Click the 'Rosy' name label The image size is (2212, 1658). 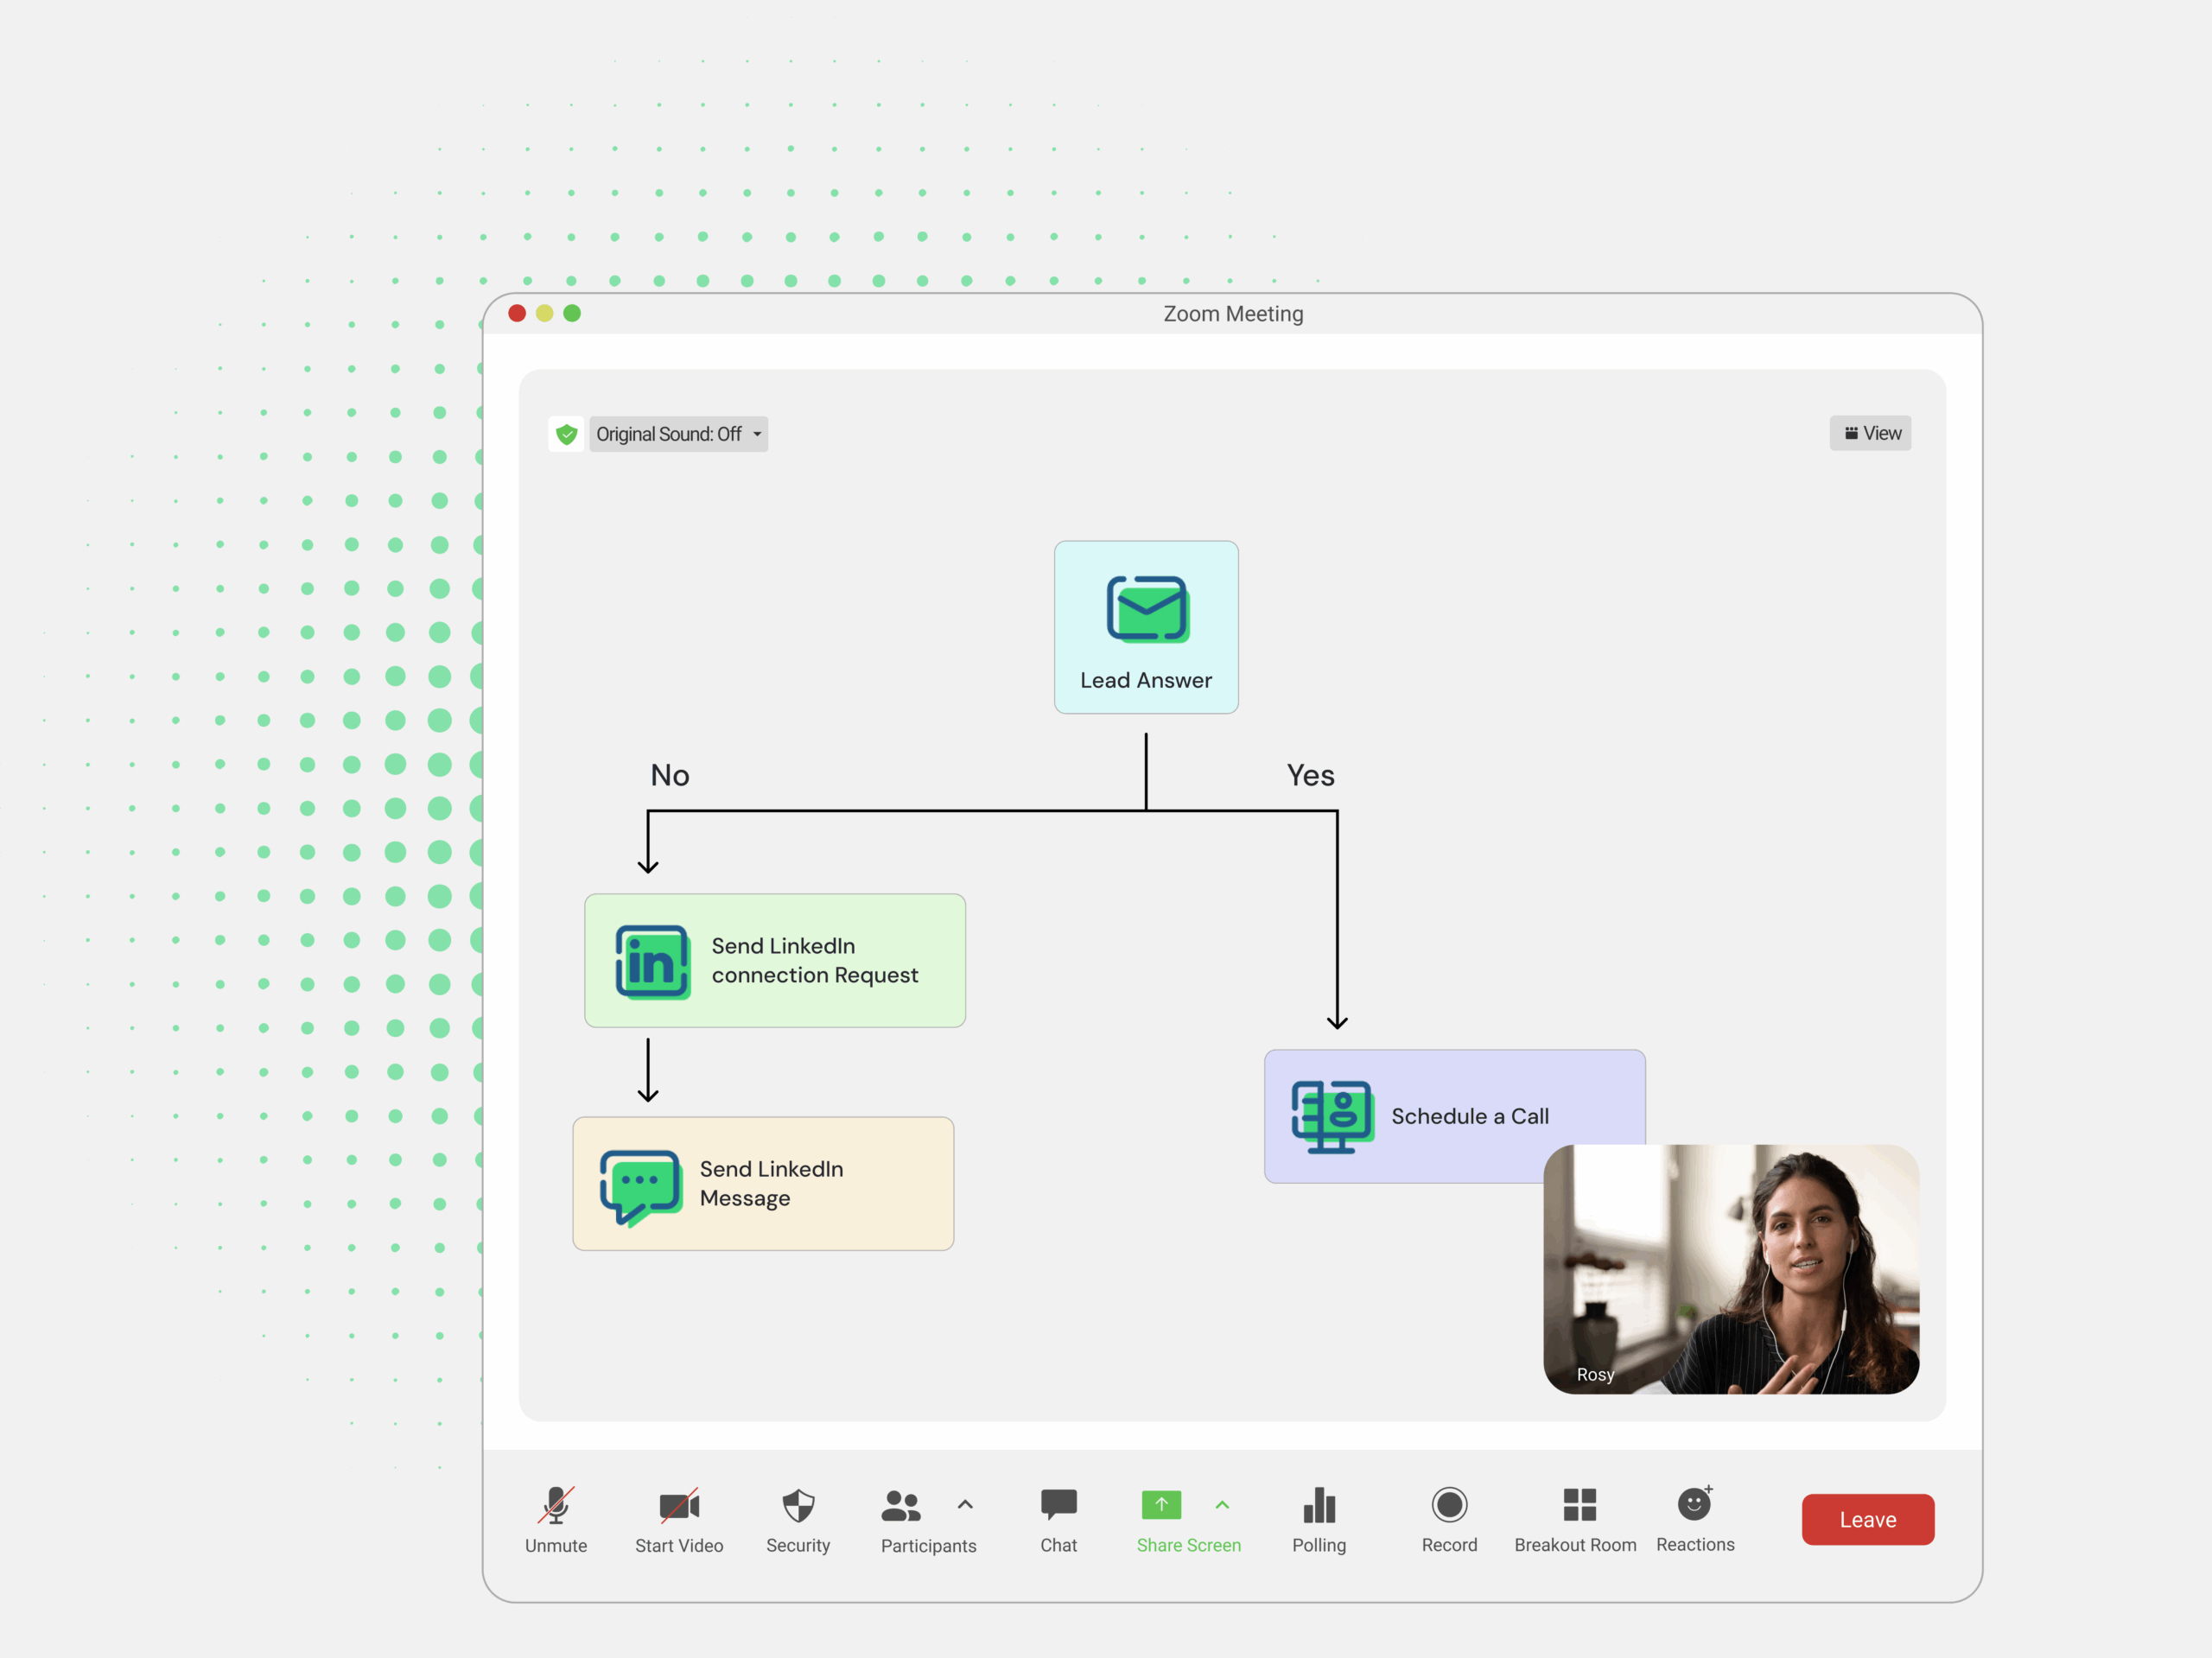pos(1595,1374)
